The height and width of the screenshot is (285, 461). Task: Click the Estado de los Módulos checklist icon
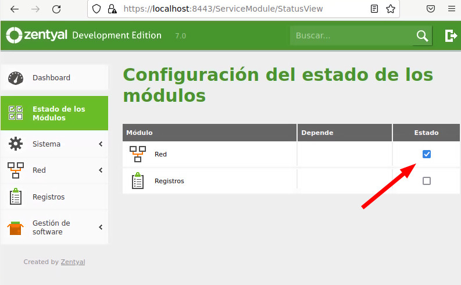[x=16, y=113]
